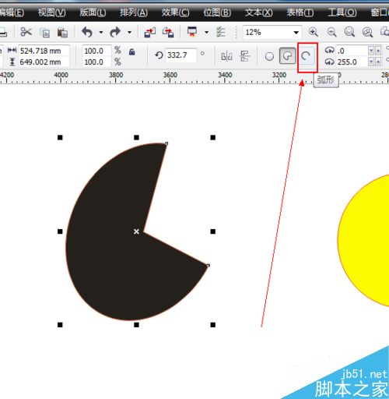Click the rotation angle field 332.7
Image resolution: width=389 pixels, height=399 pixels.
(x=180, y=55)
